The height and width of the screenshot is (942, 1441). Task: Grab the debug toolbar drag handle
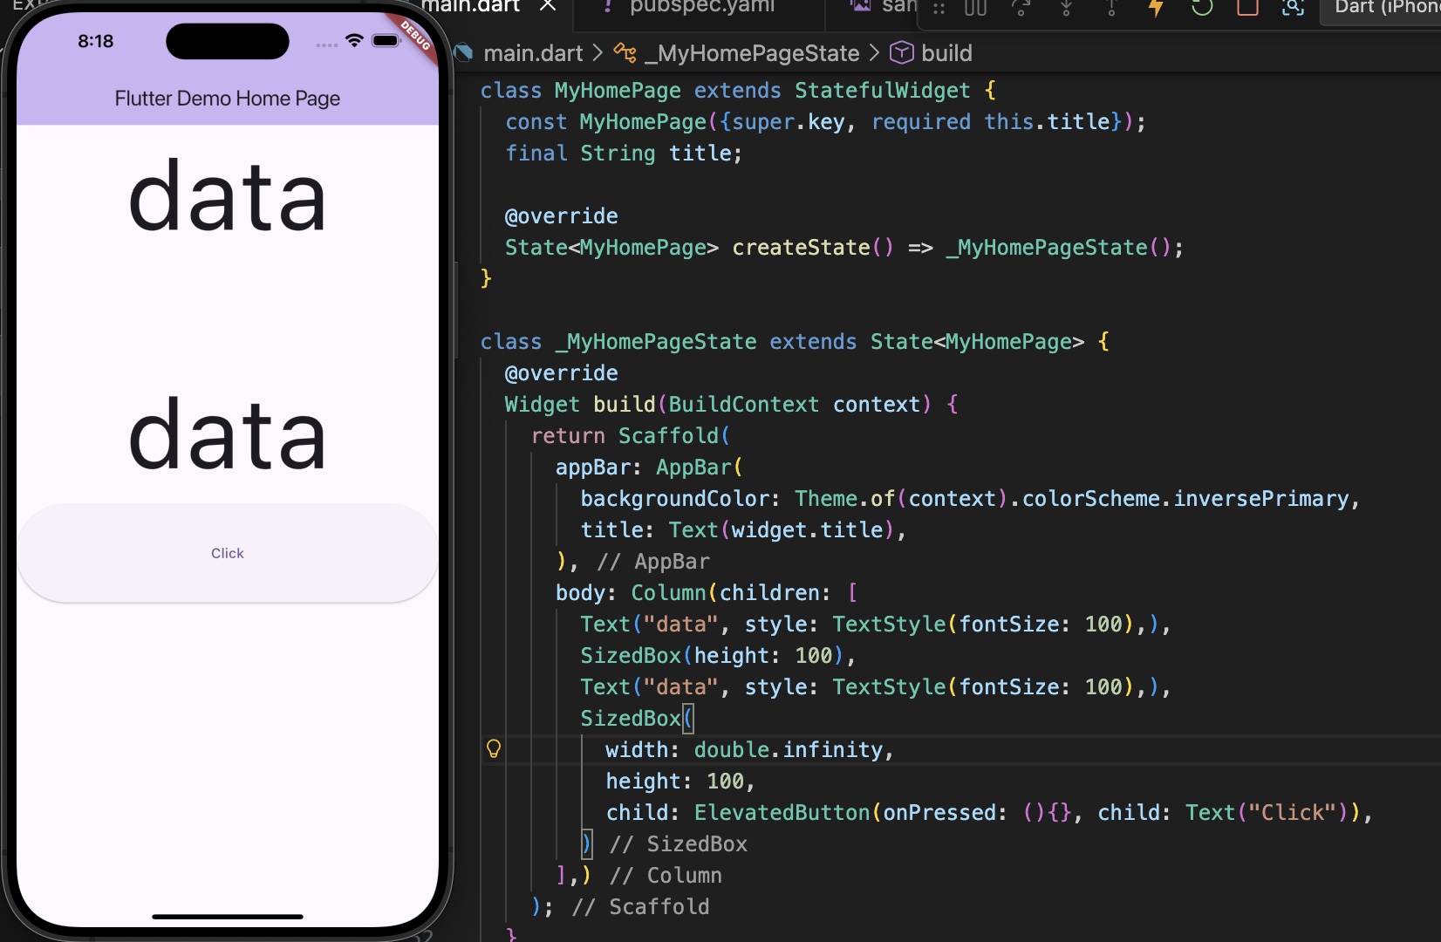tap(939, 8)
